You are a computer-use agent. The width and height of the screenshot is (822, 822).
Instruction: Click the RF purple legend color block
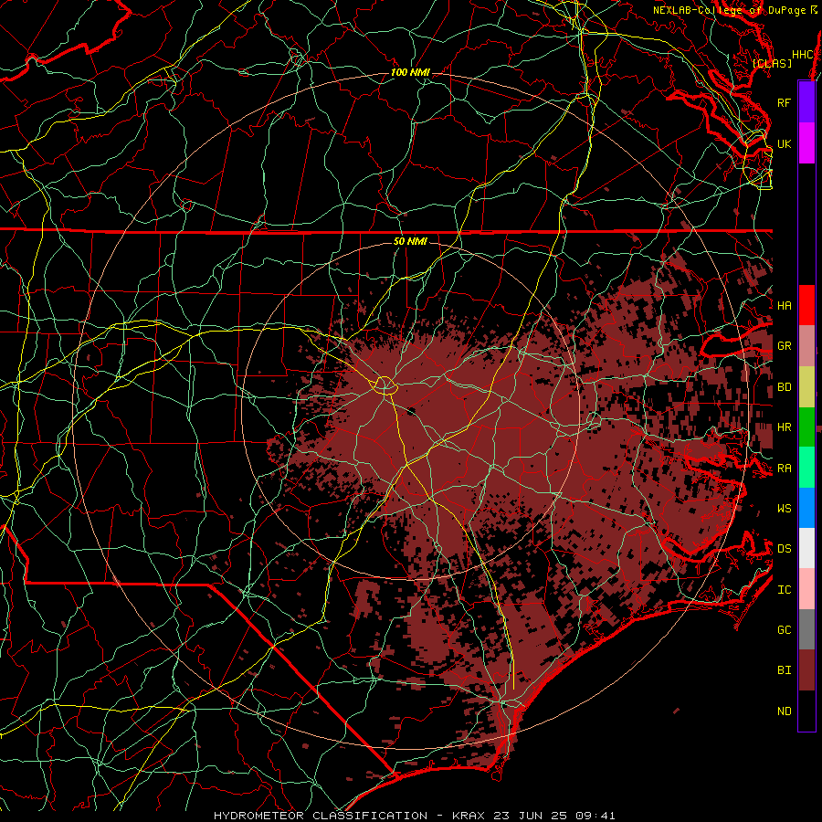(806, 102)
